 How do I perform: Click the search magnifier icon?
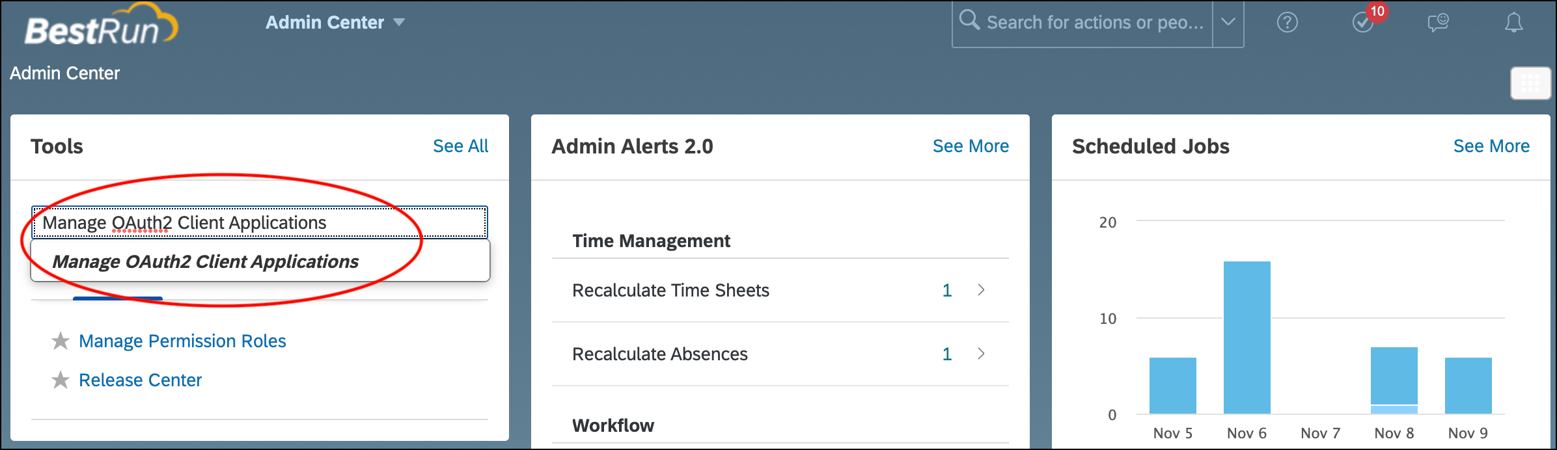[x=969, y=20]
